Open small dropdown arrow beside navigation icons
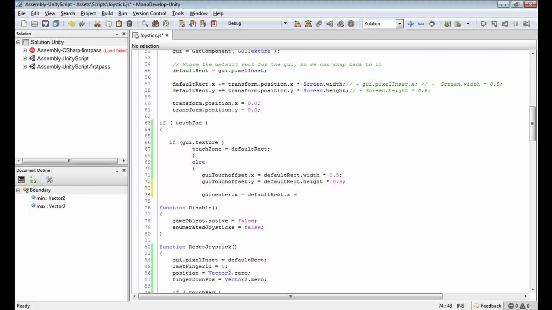The height and width of the screenshot is (310, 552). pyautogui.click(x=468, y=24)
